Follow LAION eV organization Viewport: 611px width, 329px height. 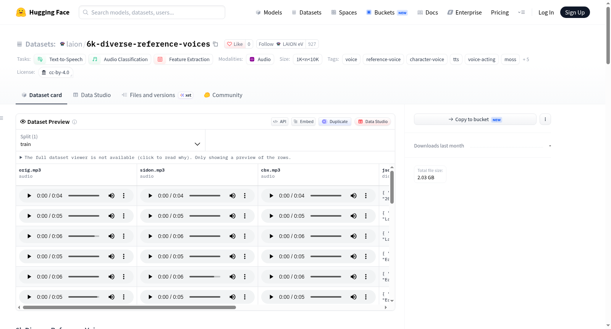point(281,44)
